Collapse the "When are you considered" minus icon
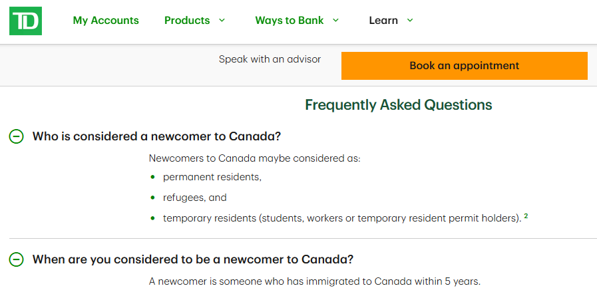The height and width of the screenshot is (300, 597). coord(16,259)
